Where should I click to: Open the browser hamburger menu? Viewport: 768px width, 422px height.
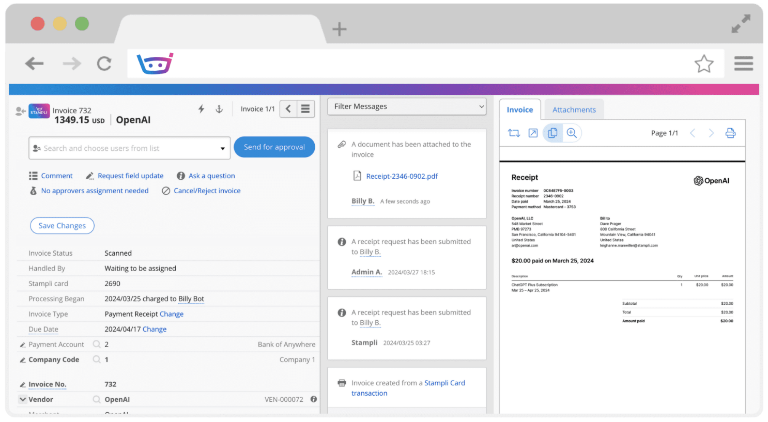743,64
